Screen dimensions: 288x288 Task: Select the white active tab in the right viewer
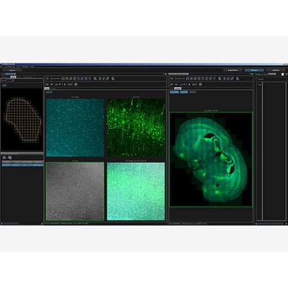pos(178,89)
